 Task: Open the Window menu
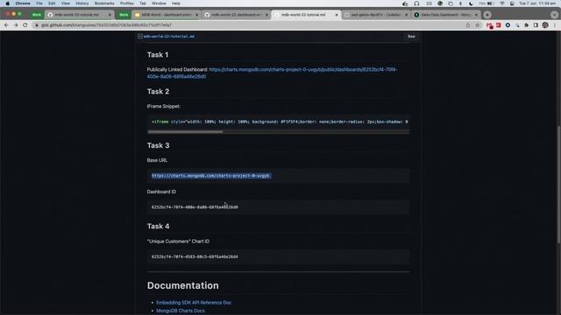[159, 3]
